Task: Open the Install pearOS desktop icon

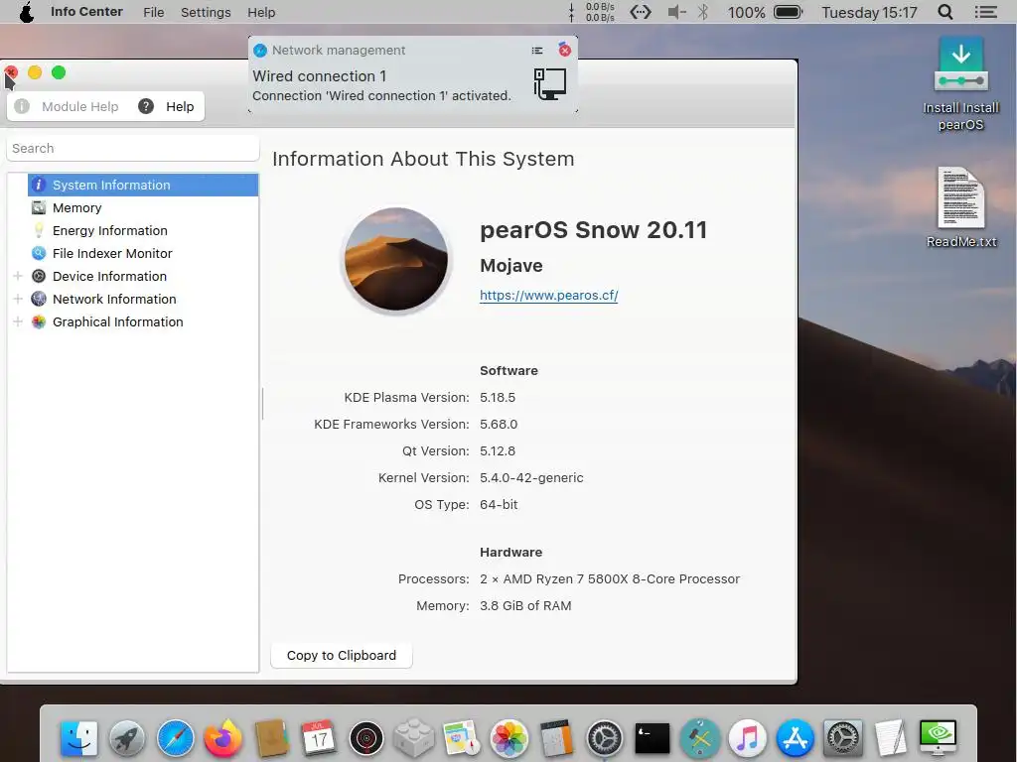Action: 960,84
